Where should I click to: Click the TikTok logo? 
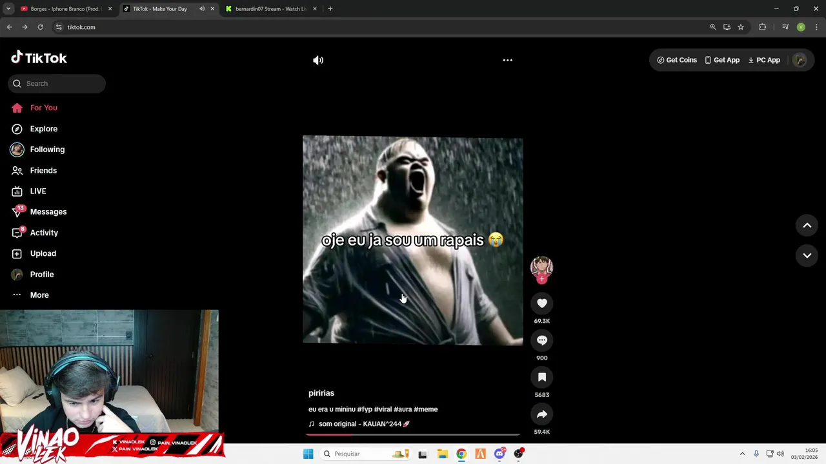tap(39, 58)
